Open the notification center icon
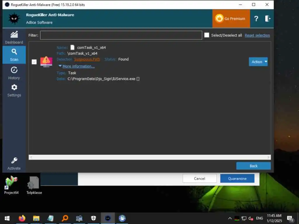This screenshot has width=299, height=224. [x=291, y=219]
